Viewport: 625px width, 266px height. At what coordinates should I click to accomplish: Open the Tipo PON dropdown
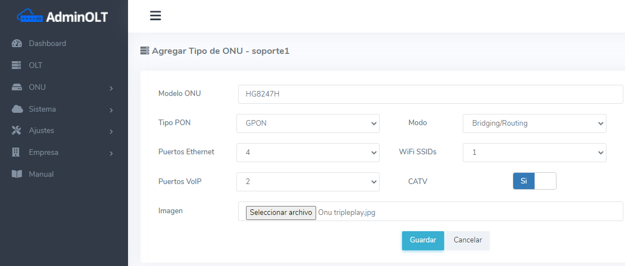pyautogui.click(x=308, y=123)
